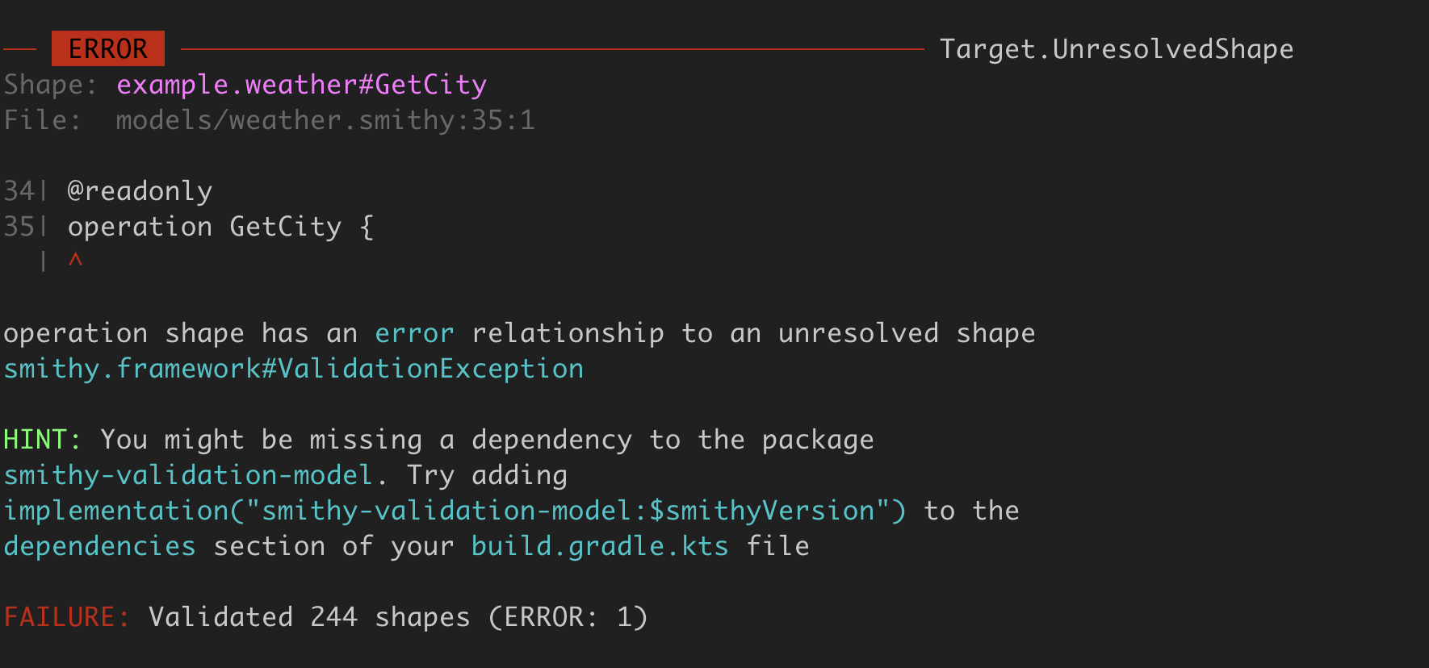
Task: Click the red ERROR badge
Action: [x=108, y=48]
